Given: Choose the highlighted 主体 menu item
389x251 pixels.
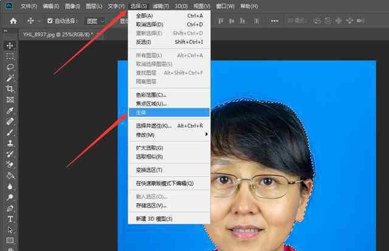Looking at the screenshot, I should pos(169,112).
